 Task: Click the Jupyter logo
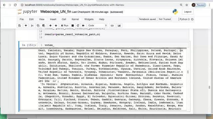click(x=27, y=12)
